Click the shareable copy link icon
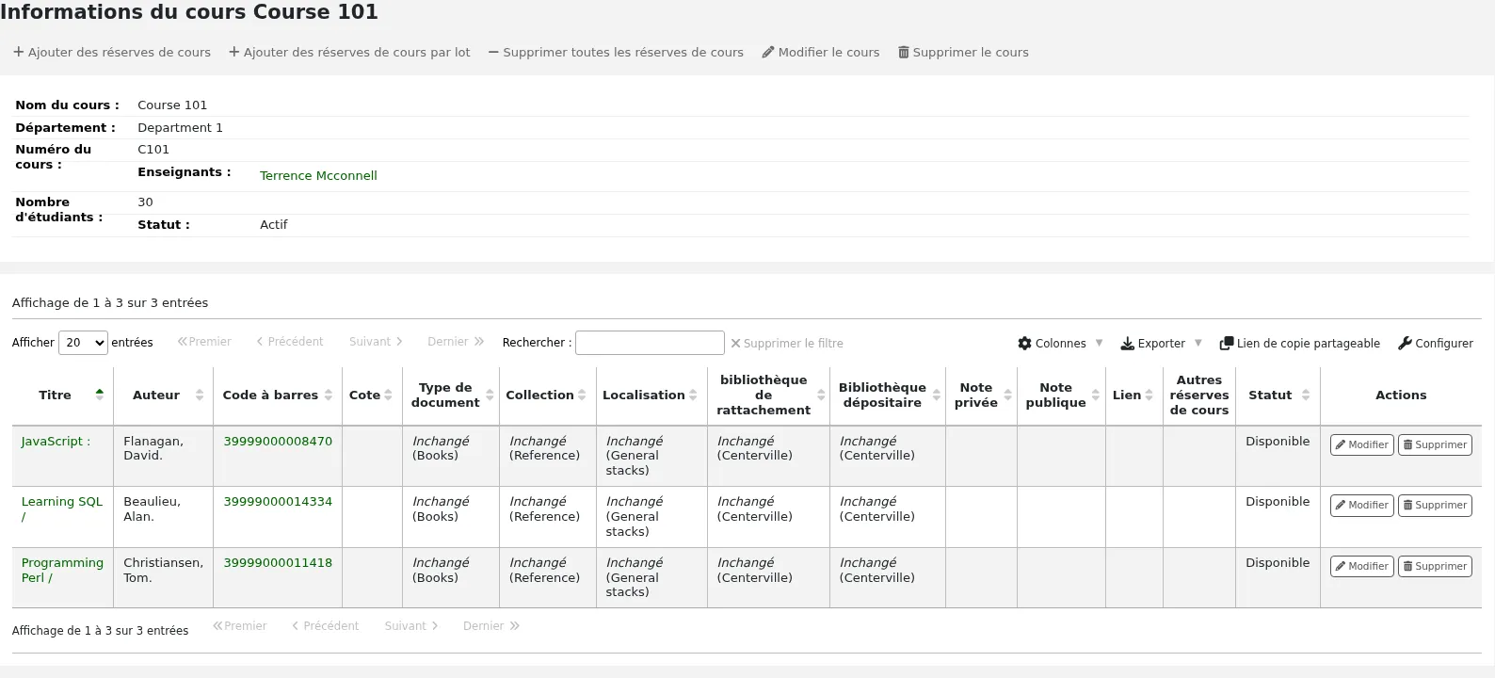Viewport: 1495px width, 678px height. [1226, 344]
